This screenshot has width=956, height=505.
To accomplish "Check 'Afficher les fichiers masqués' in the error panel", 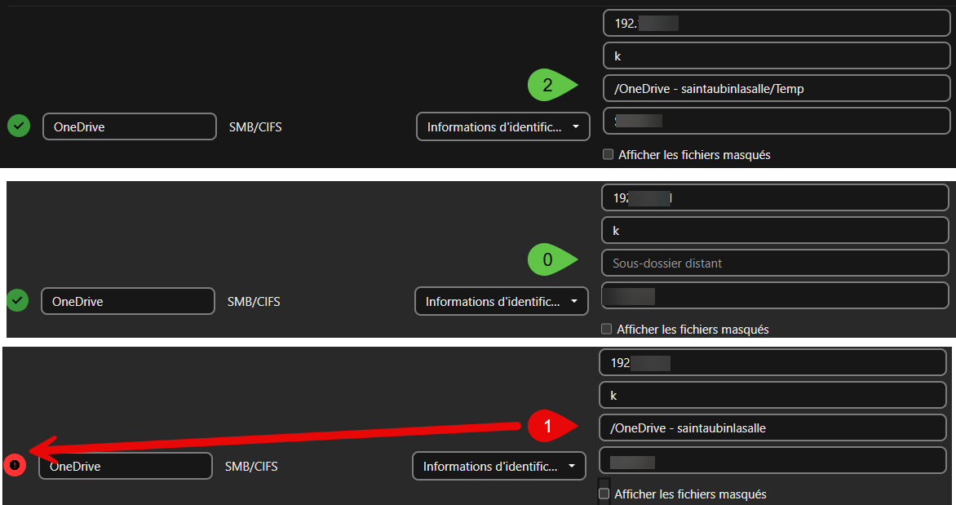I will (604, 494).
